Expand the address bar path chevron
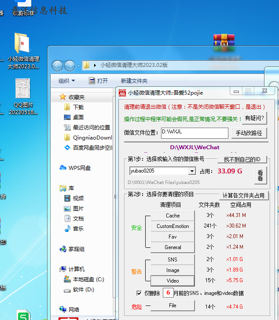Screen dimensions: 279x320 [x=95, y=65]
